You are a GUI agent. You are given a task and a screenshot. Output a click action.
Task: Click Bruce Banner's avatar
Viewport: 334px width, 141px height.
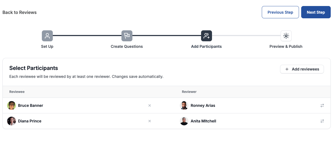pyautogui.click(x=11, y=105)
